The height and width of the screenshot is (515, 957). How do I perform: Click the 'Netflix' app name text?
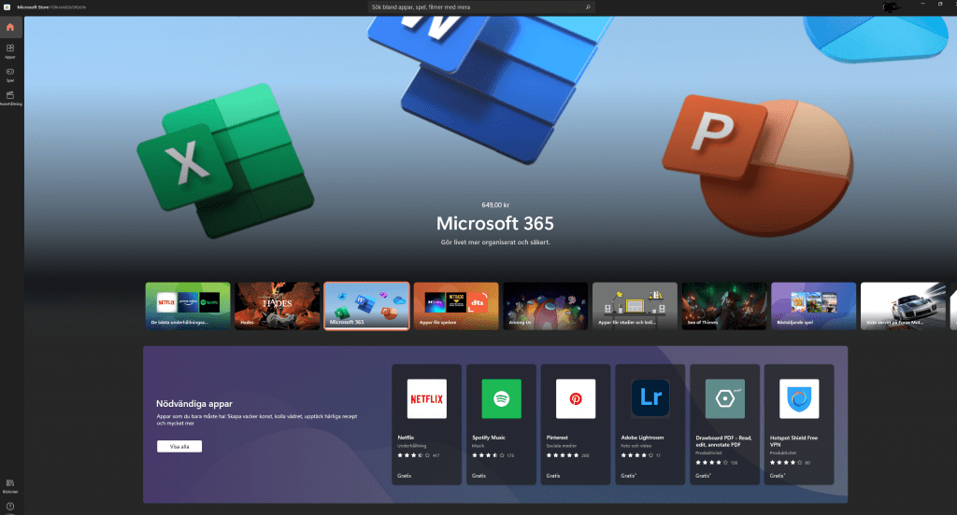point(406,438)
